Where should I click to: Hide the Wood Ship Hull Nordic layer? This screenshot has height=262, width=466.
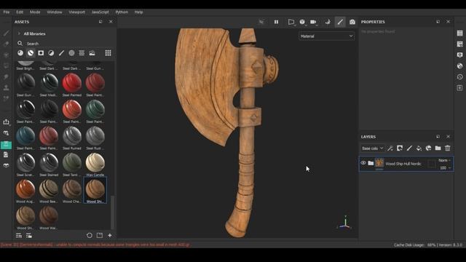click(x=363, y=163)
